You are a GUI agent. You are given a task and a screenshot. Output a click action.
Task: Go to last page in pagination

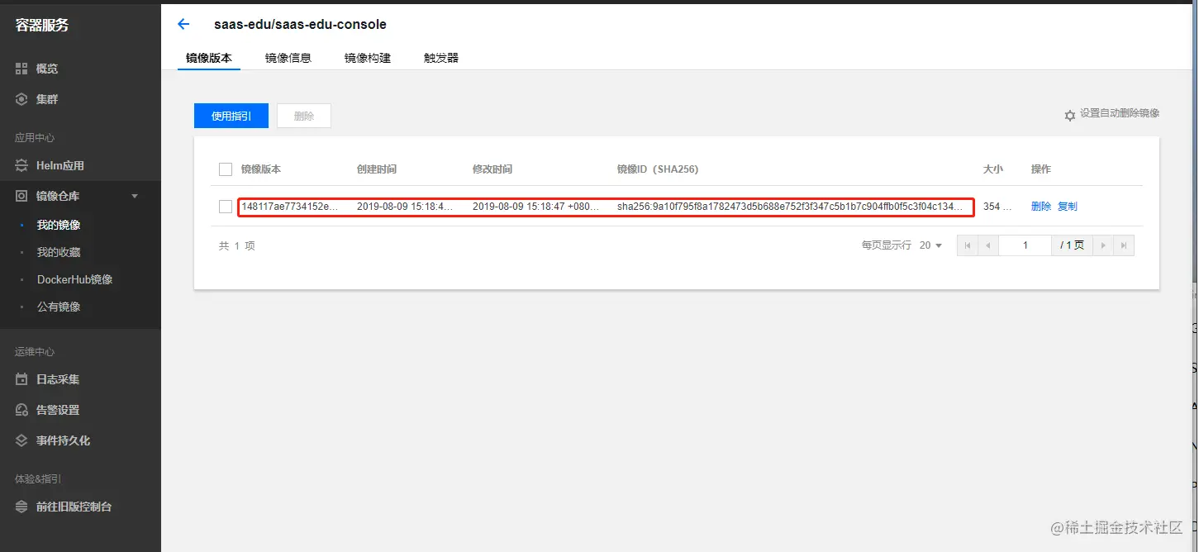[x=1124, y=245]
